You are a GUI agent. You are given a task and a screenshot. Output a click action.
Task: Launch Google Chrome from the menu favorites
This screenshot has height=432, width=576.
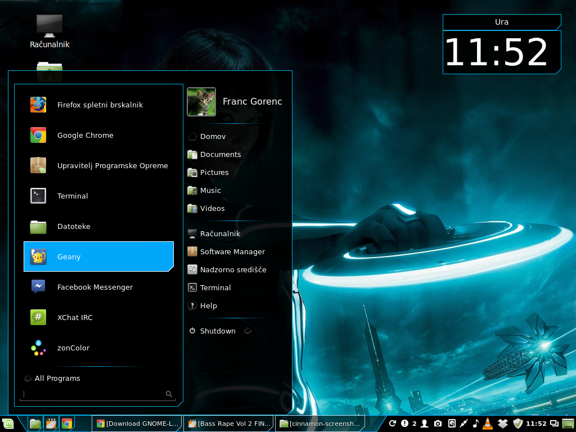pos(98,135)
